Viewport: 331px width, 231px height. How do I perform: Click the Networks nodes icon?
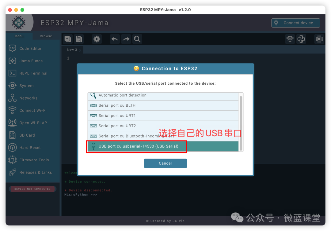point(13,98)
